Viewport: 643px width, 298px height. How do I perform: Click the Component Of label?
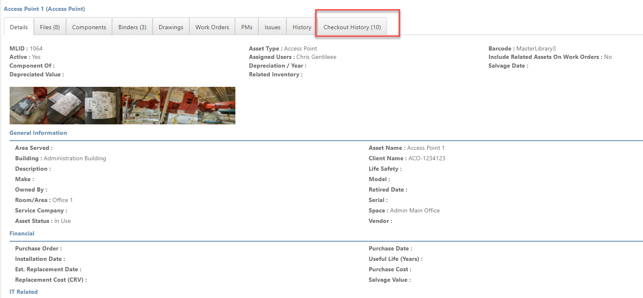pos(32,66)
